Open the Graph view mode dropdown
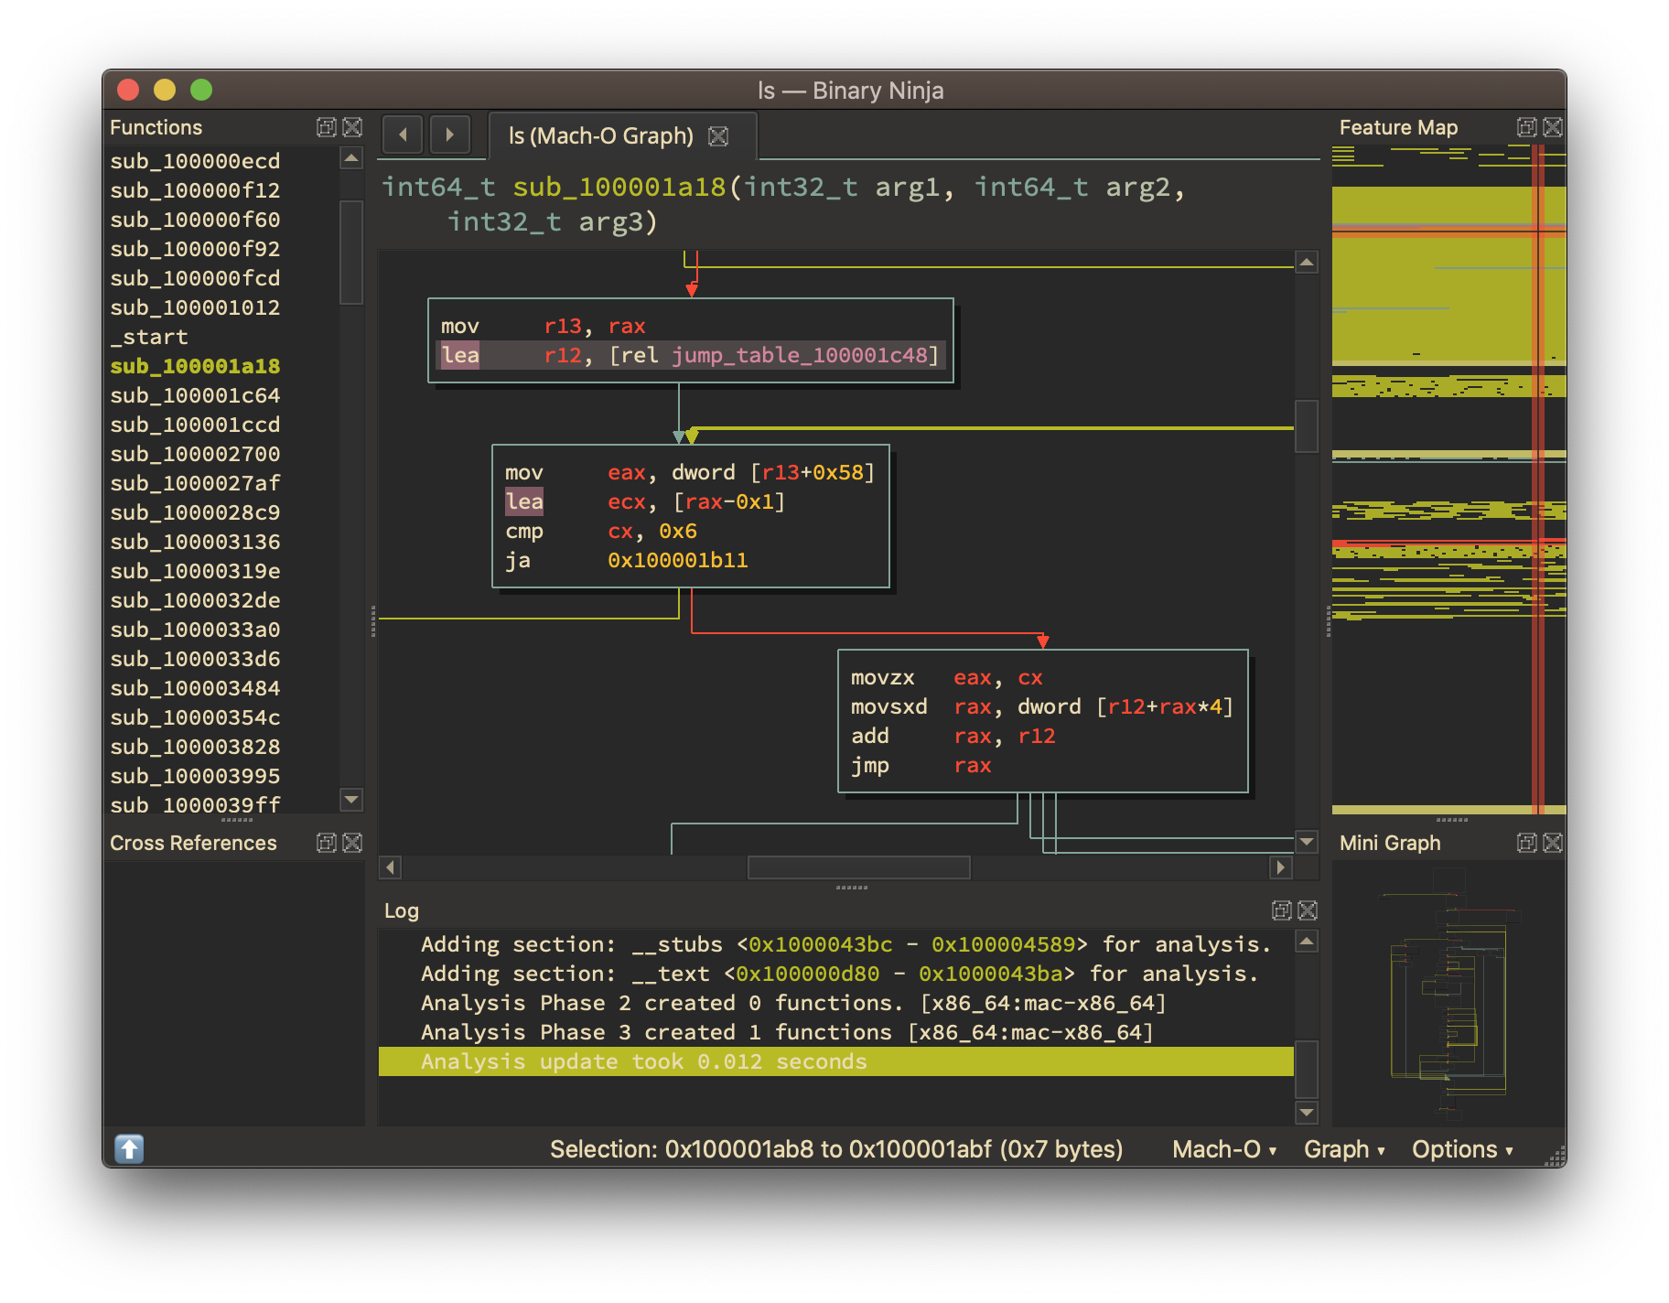Image resolution: width=1669 pixels, height=1303 pixels. click(x=1343, y=1149)
